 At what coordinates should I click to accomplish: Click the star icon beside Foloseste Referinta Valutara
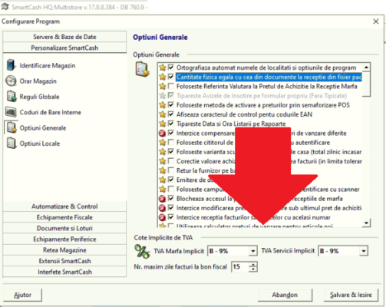coord(163,86)
